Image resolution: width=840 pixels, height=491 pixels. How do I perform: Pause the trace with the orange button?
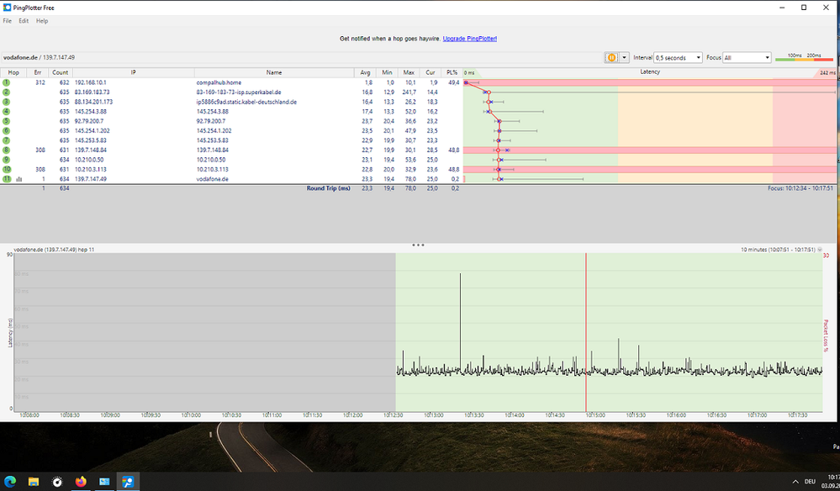pyautogui.click(x=611, y=58)
